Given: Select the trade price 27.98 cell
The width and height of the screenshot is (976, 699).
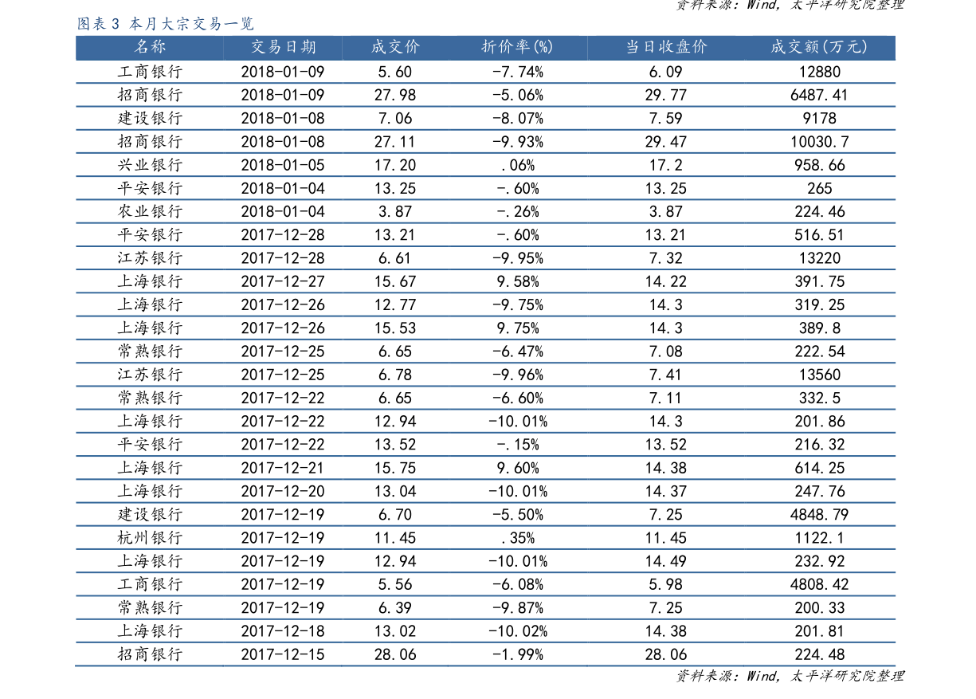Looking at the screenshot, I should pyautogui.click(x=395, y=95).
